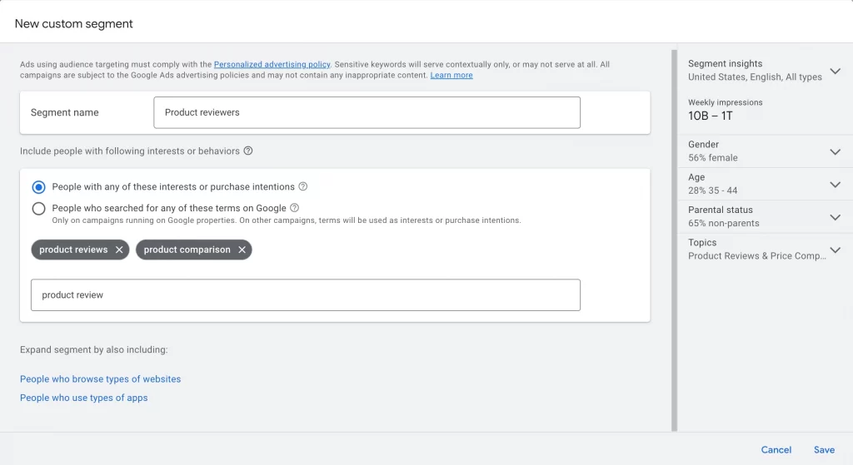Click the "Learn more" link
Screen dimensions: 853x465
coord(451,75)
